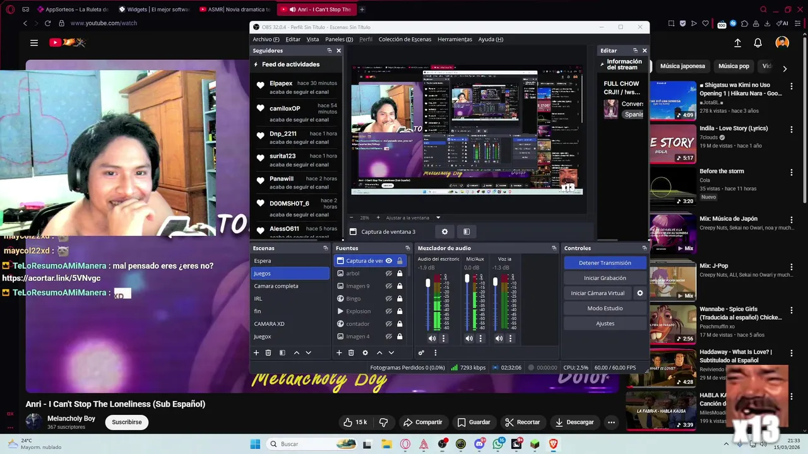Open properties gear for Captura de ventana 3
Image resolution: width=808 pixels, height=454 pixels.
click(444, 231)
